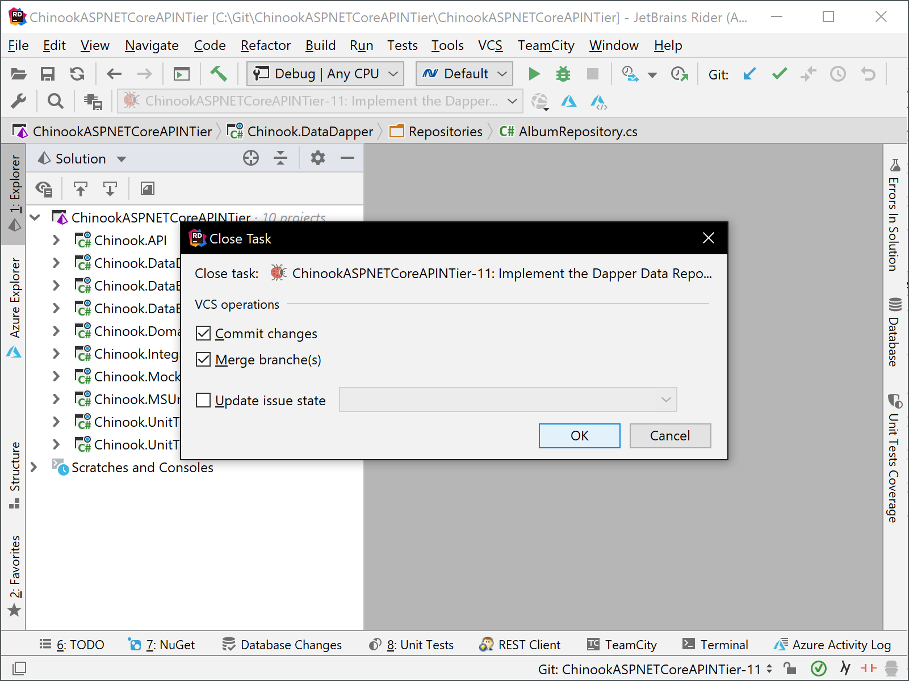Hide the Solution panel with minus icon
The width and height of the screenshot is (909, 681).
click(x=347, y=158)
